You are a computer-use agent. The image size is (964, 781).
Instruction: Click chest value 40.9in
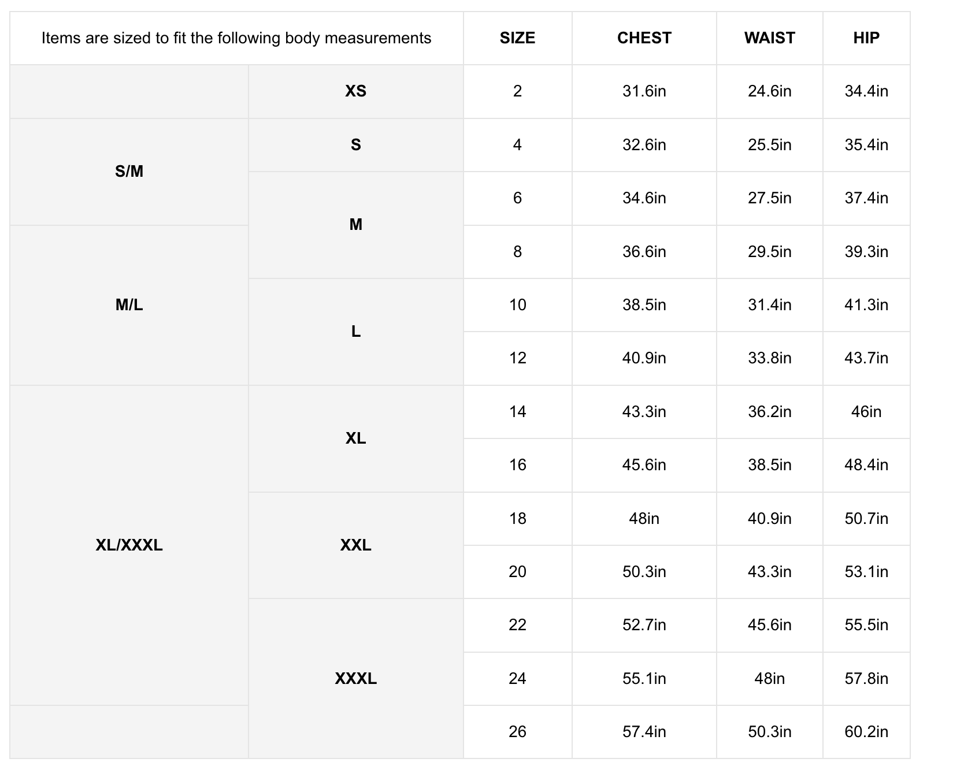tap(644, 358)
